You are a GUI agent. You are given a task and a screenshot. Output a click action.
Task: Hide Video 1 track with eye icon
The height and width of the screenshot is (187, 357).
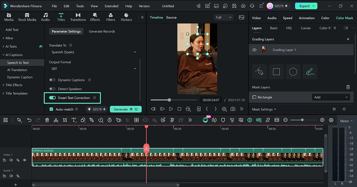click(24, 160)
